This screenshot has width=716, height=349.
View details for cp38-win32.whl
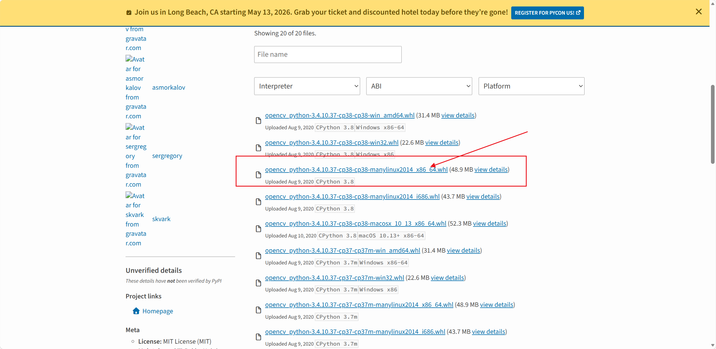[x=442, y=142]
